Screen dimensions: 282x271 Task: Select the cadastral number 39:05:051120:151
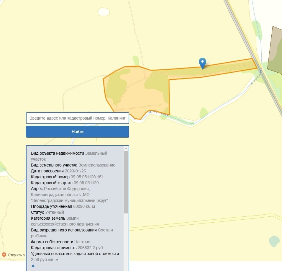87,177
